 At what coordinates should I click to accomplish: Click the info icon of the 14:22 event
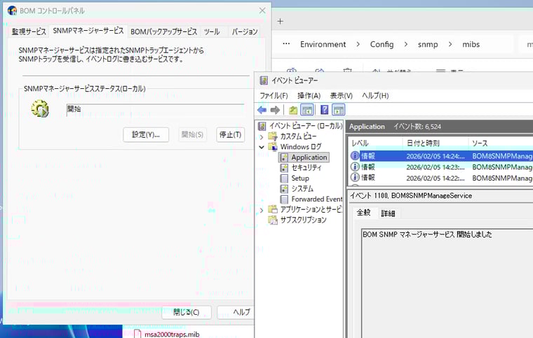(355, 177)
